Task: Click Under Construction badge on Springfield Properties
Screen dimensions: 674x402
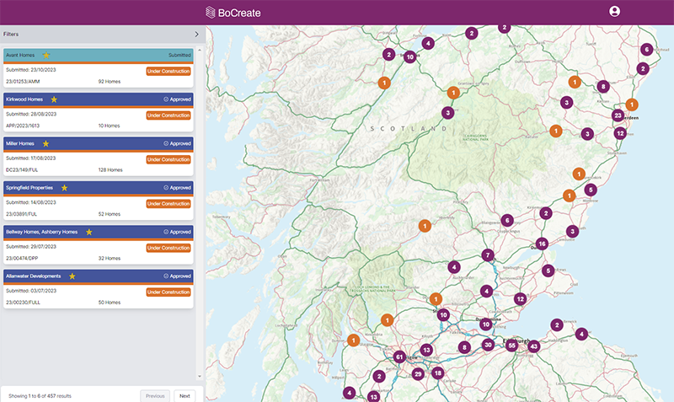Action: tap(168, 204)
